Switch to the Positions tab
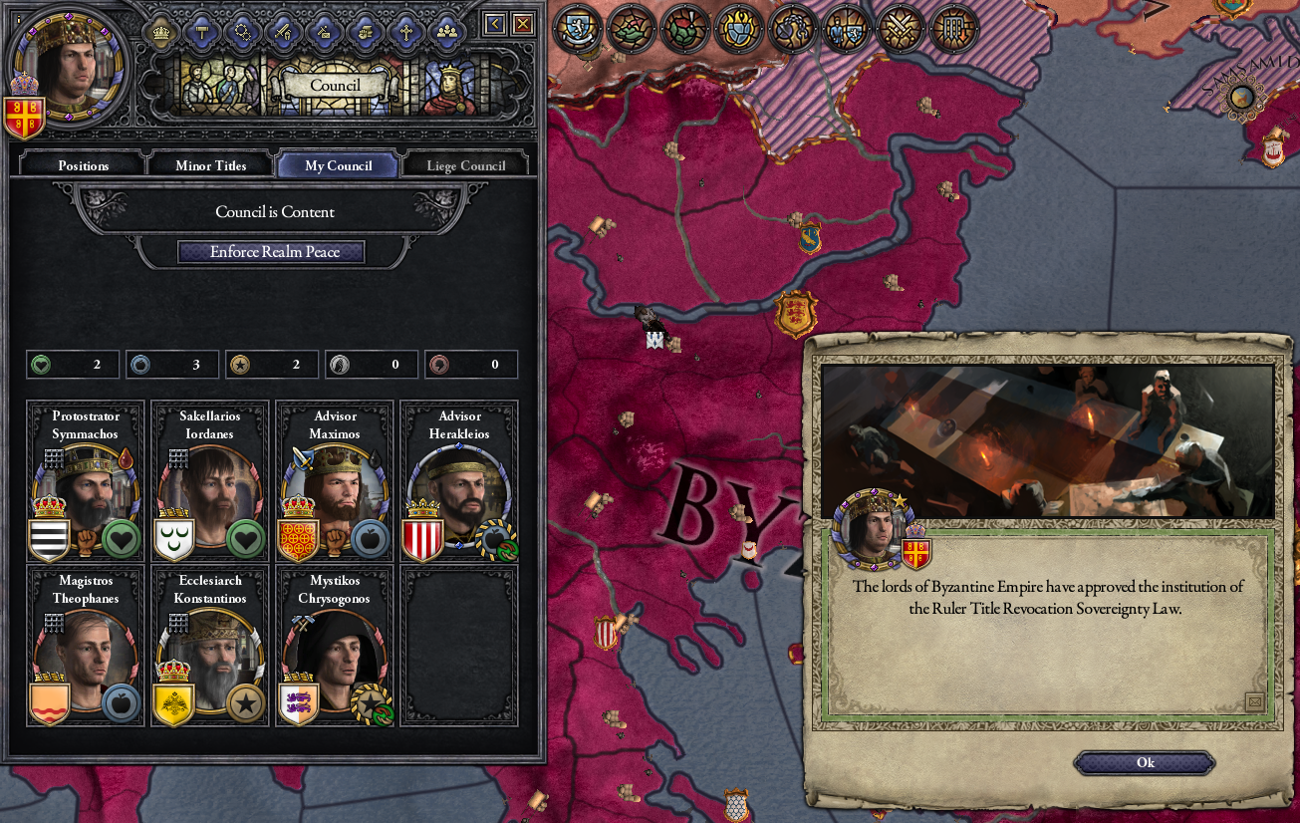 (84, 165)
